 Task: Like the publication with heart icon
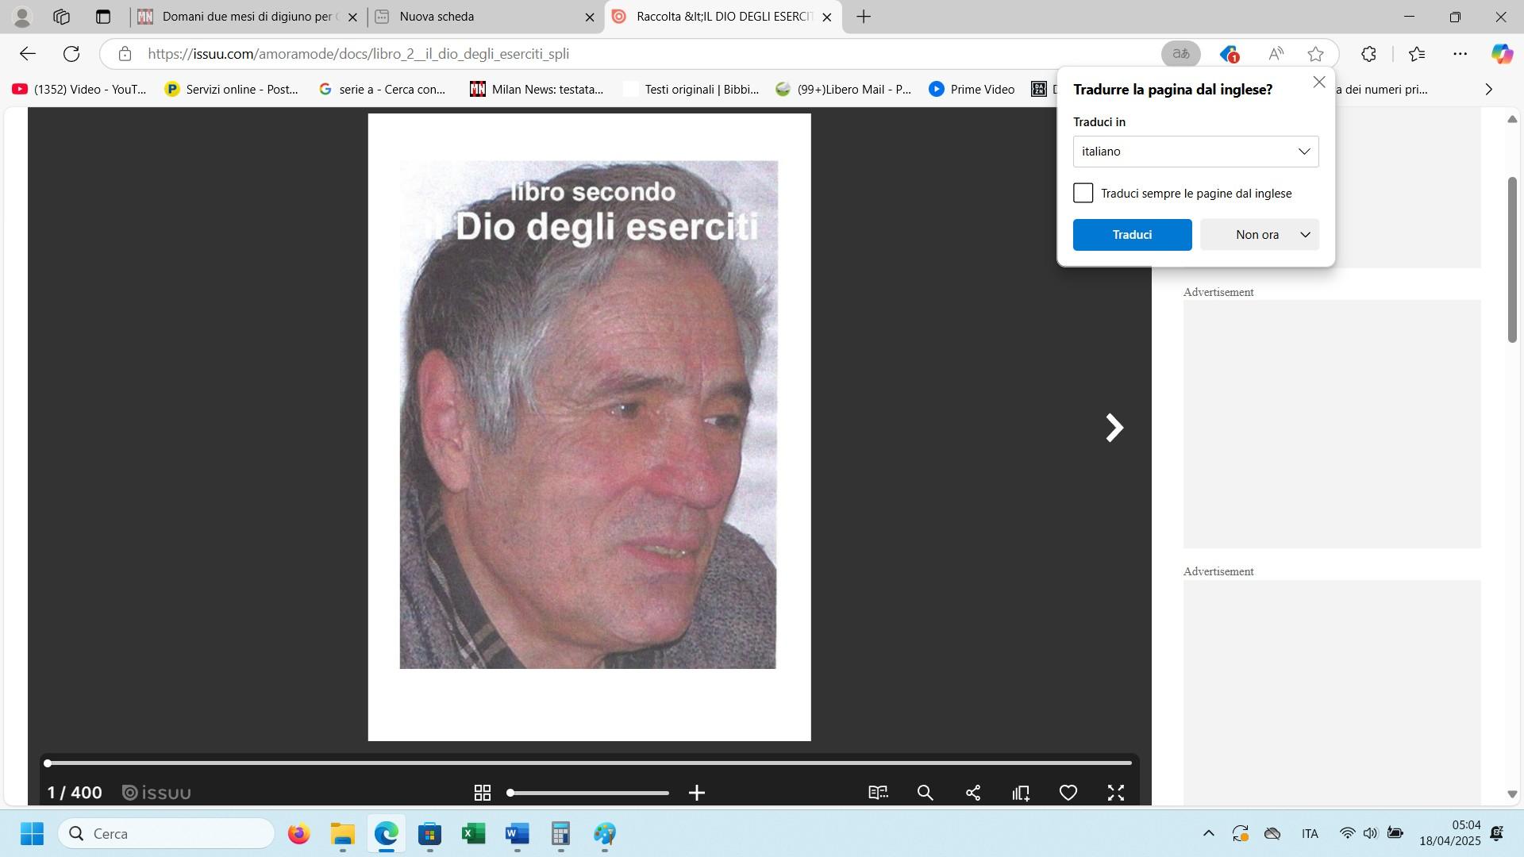[1068, 793]
